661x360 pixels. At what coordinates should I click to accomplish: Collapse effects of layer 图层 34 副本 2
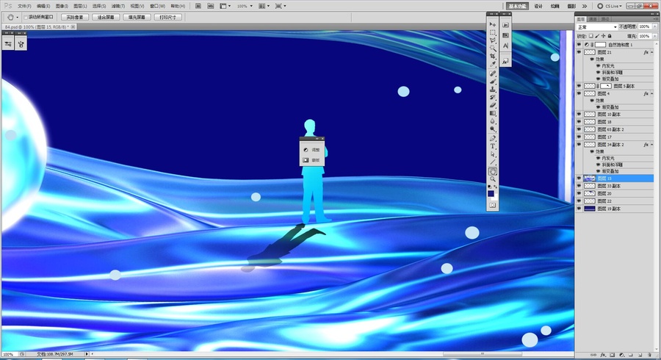pyautogui.click(x=651, y=145)
